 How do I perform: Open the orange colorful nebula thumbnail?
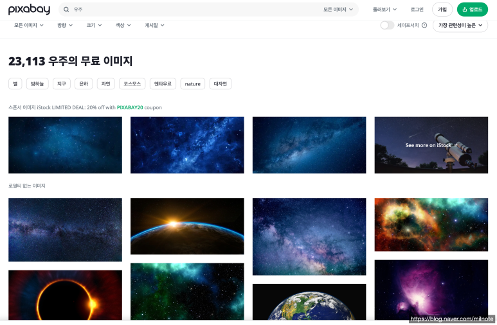tap(431, 225)
